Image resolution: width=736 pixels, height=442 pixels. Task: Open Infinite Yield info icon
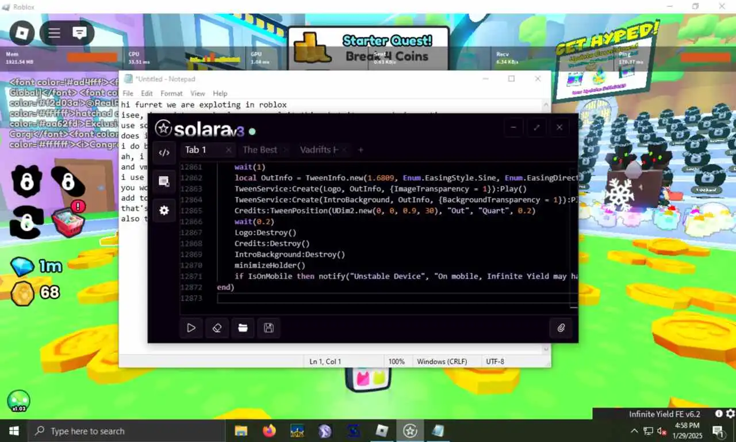click(x=719, y=414)
